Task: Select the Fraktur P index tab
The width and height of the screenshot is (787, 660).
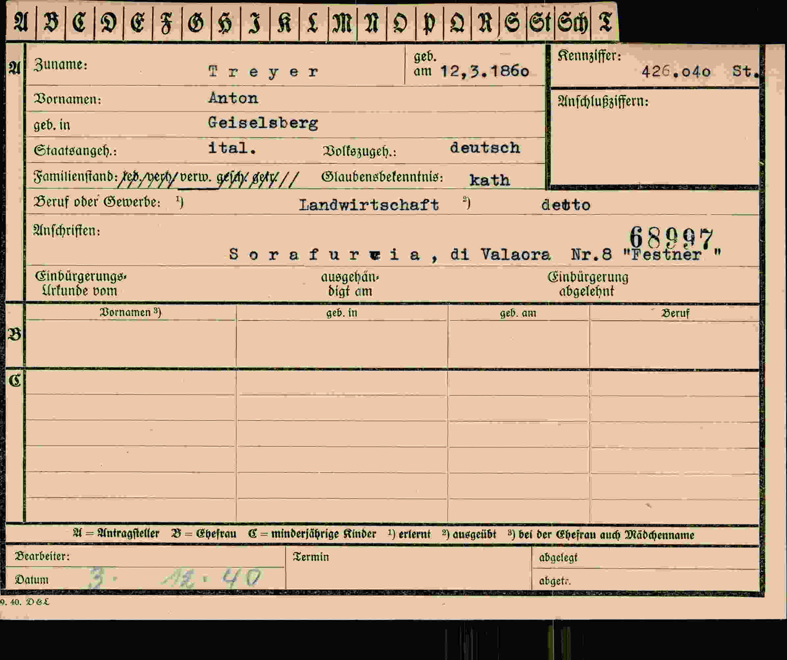Action: pos(429,22)
